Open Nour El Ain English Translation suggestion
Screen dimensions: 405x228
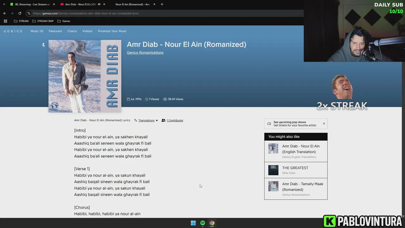point(296,151)
